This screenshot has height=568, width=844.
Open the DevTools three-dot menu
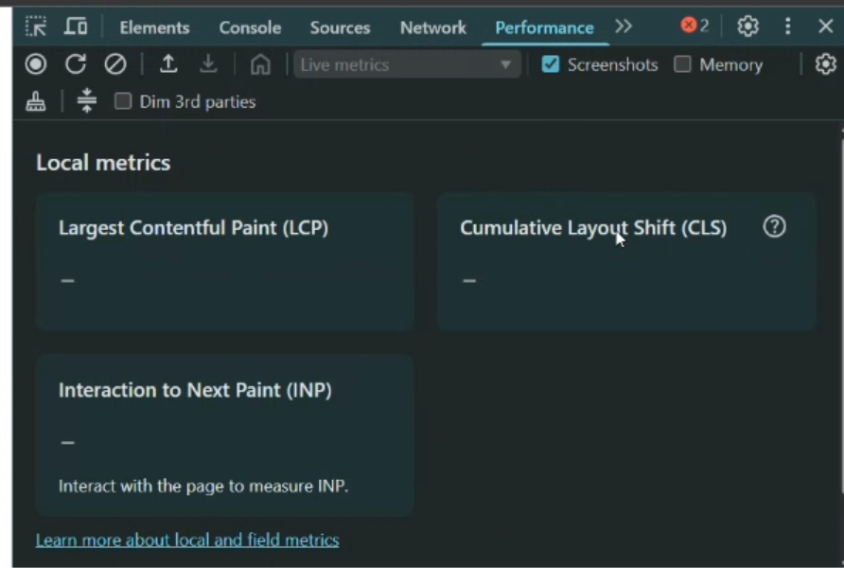click(787, 27)
